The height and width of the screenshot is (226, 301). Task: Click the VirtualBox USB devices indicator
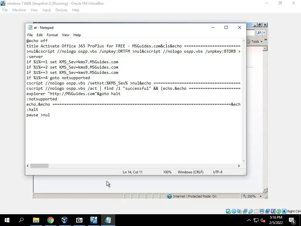point(250,211)
